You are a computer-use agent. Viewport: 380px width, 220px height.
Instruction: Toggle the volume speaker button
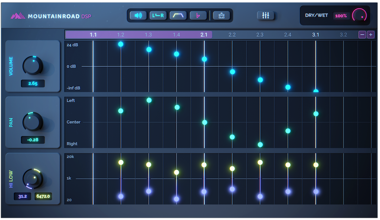[138, 16]
